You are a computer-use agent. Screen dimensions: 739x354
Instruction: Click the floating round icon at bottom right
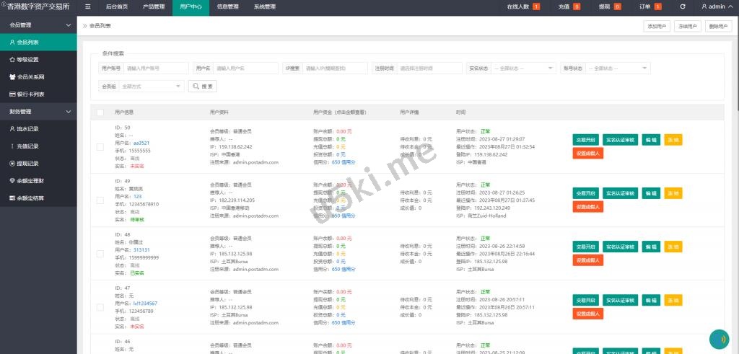coord(718,338)
